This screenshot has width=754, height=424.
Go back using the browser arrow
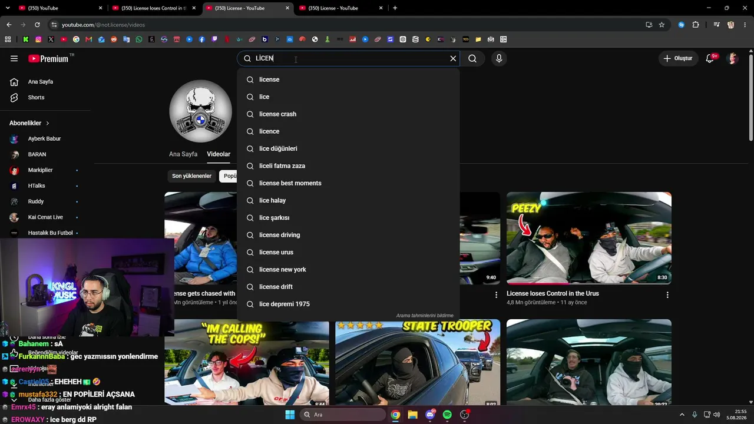coord(9,25)
